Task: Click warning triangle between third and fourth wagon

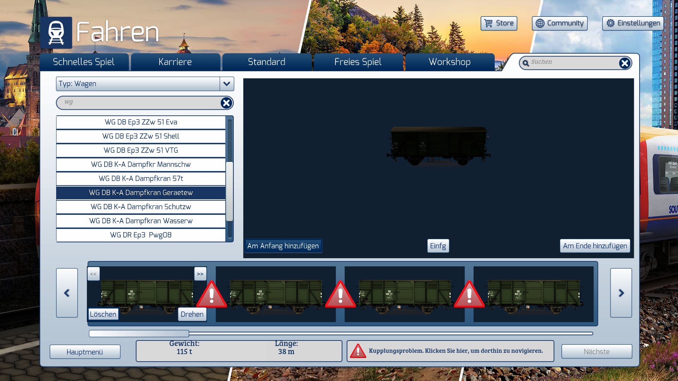Action: pos(469,295)
